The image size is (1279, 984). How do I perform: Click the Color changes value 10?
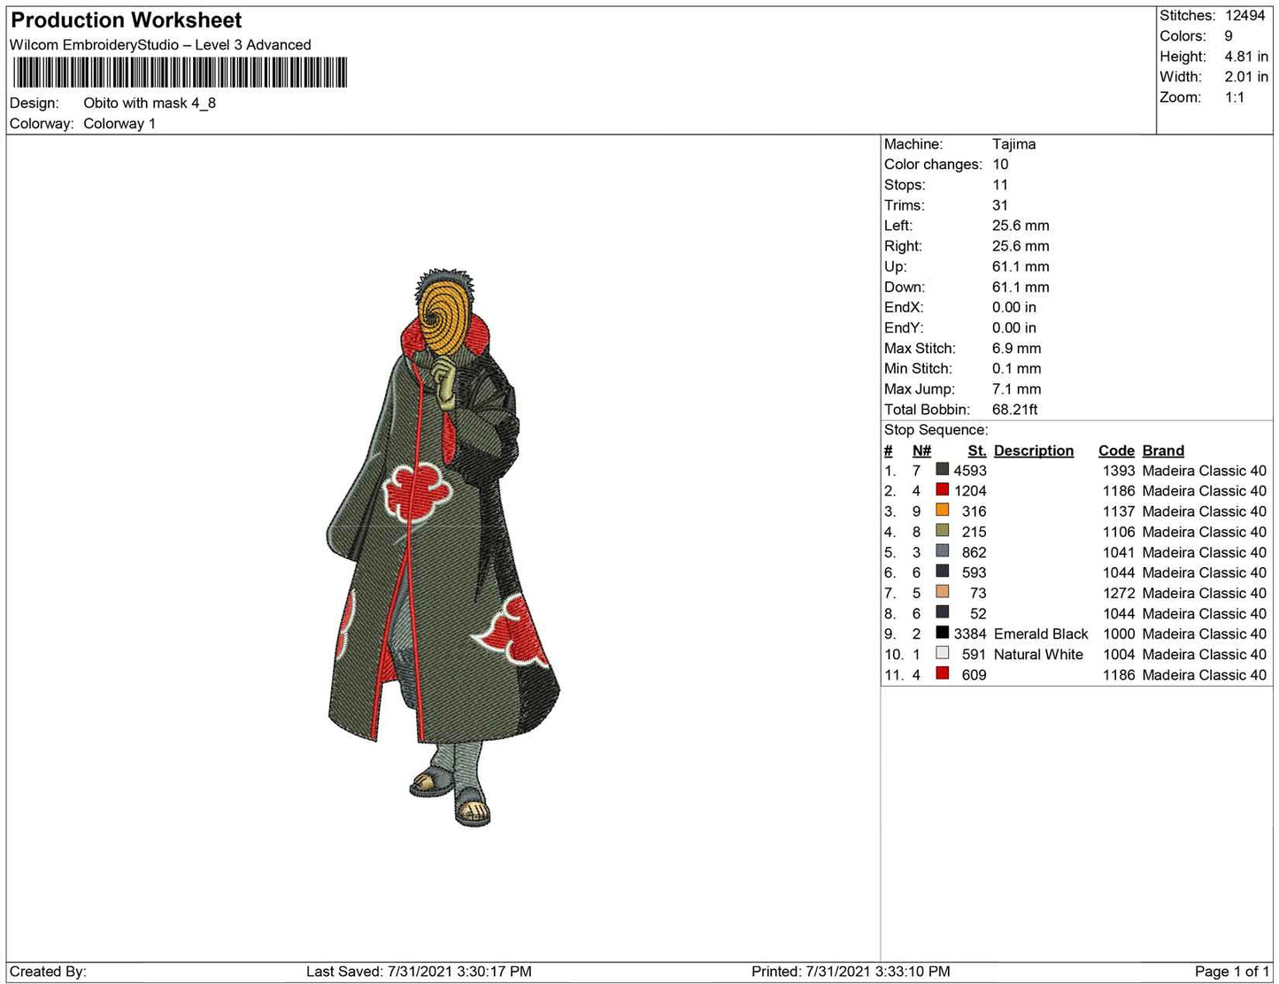point(1000,165)
